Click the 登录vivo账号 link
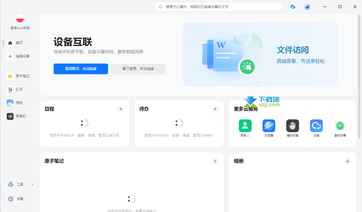This screenshot has height=212, width=362. coord(20,28)
